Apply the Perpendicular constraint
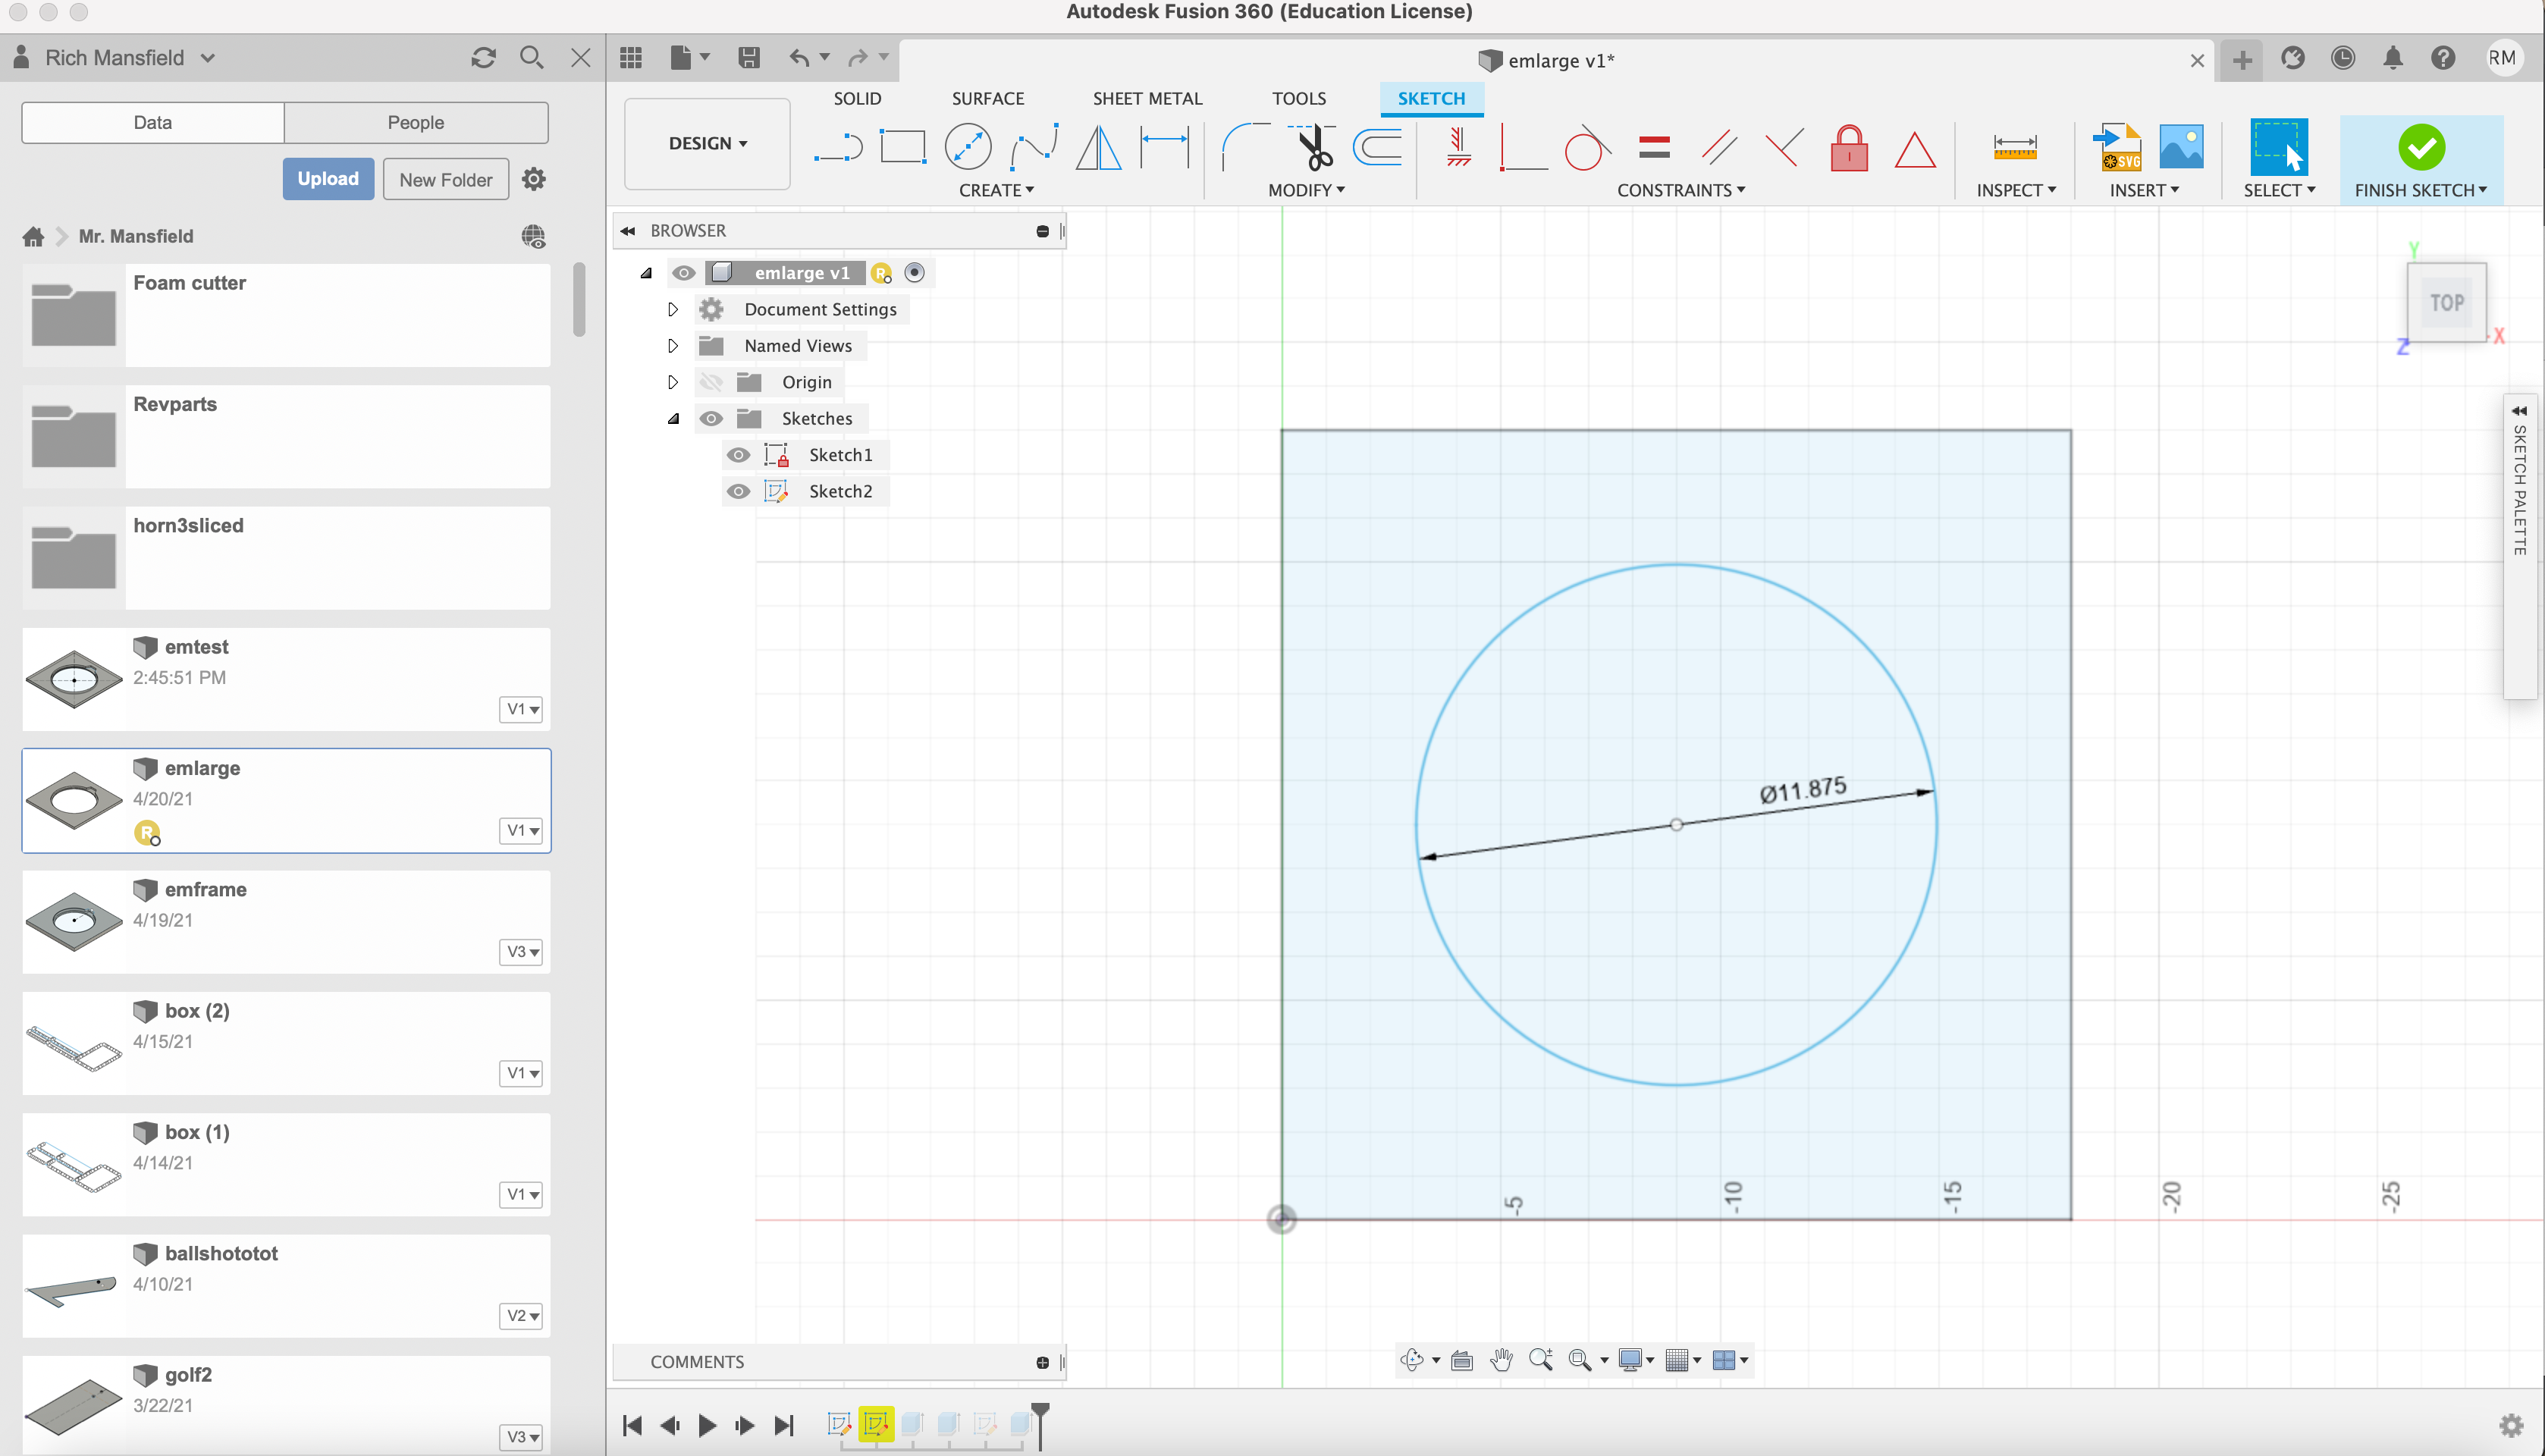This screenshot has height=1456, width=2545. (x=1784, y=148)
